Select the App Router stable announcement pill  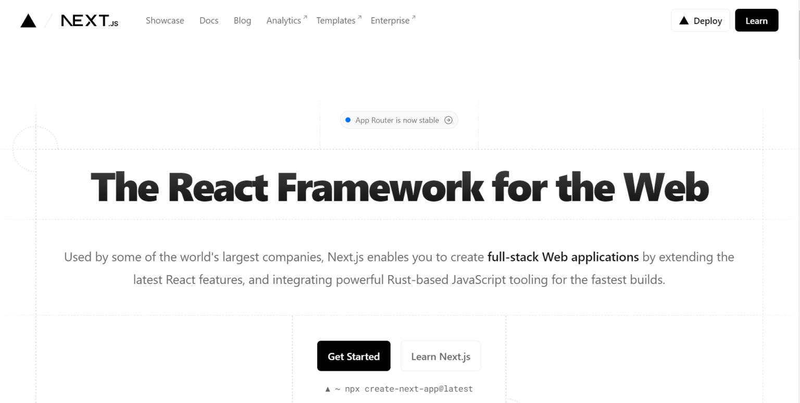pyautogui.click(x=399, y=120)
